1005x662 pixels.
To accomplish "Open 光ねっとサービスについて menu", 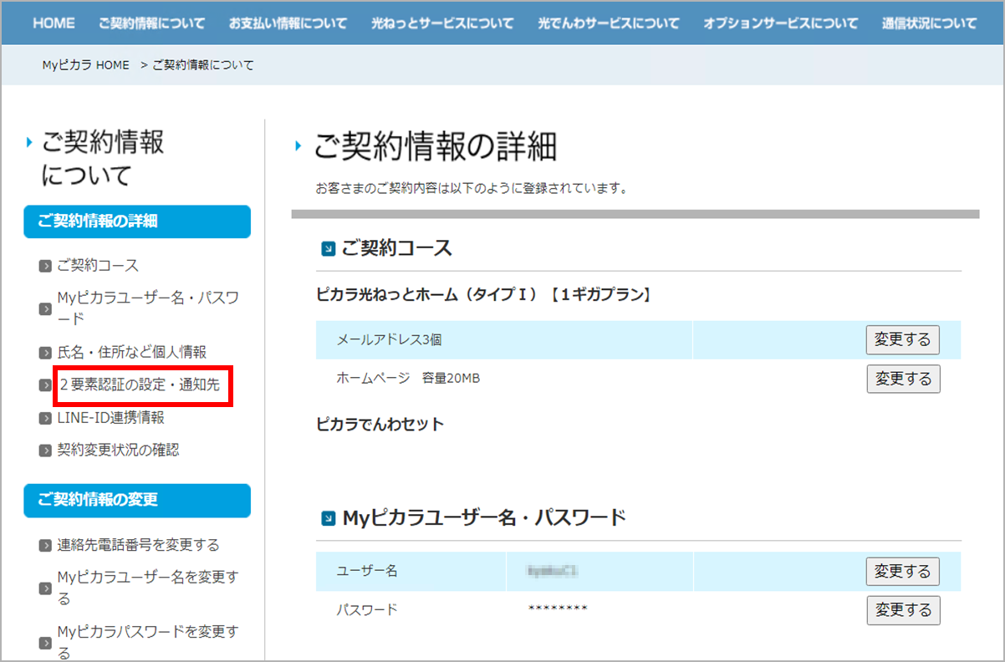I will coord(442,23).
